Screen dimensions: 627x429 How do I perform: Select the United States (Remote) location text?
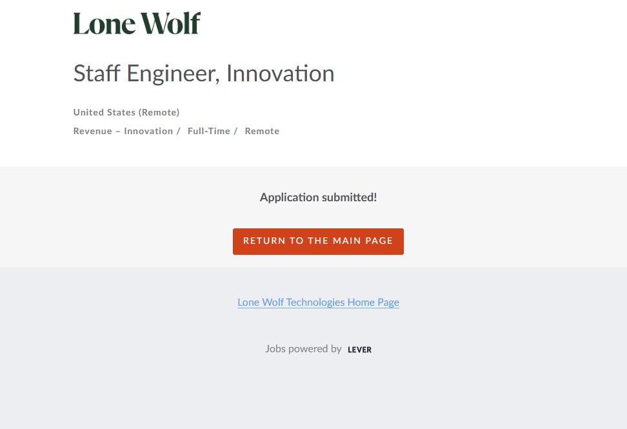tap(126, 112)
